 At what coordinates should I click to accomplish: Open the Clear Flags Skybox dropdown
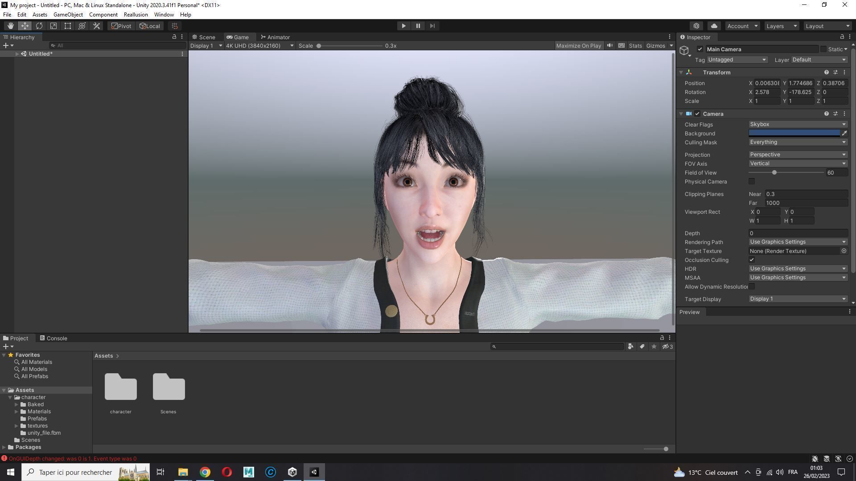pyautogui.click(x=798, y=125)
